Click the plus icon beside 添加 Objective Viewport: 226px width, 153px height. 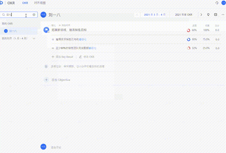point(46,80)
